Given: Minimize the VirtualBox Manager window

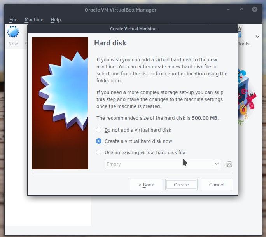Looking at the screenshot, I should point(228,9).
